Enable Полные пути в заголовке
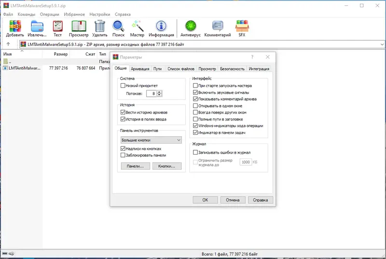Image resolution: width=386 pixels, height=259 pixels. pos(195,119)
